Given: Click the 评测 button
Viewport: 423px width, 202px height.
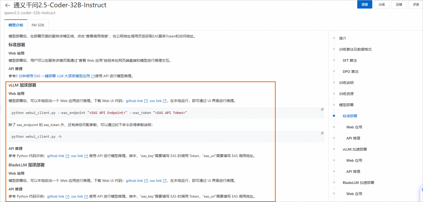Looking at the screenshot, I should point(416,4).
